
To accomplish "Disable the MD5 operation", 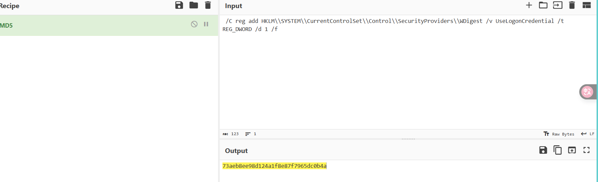I will click(194, 24).
